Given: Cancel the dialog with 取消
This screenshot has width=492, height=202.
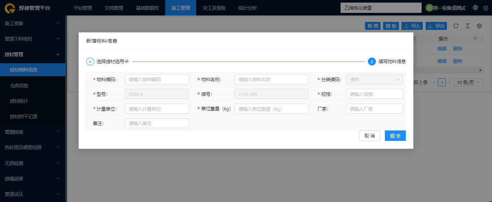Looking at the screenshot, I should click(370, 136).
